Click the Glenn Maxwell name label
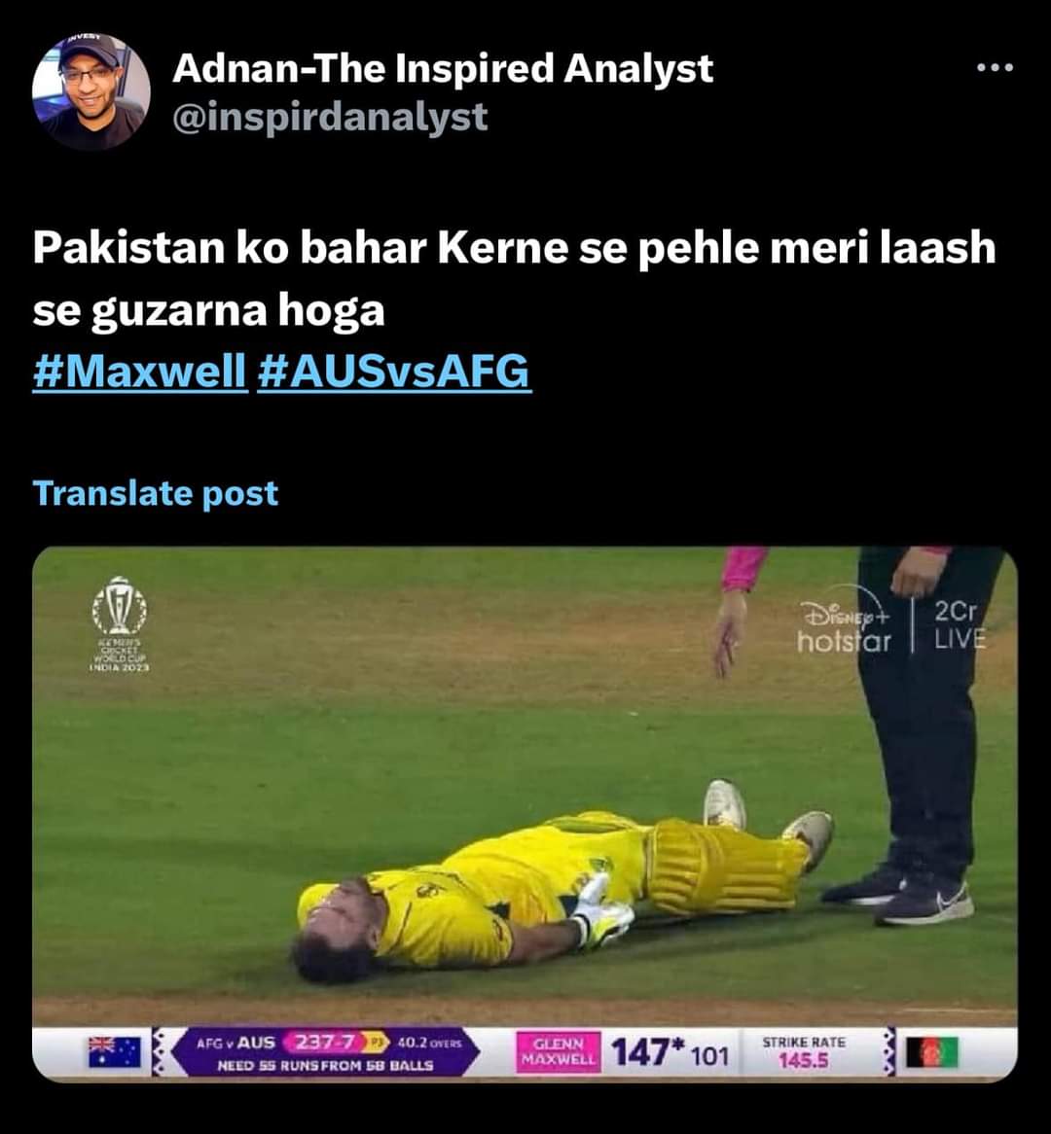Image resolution: width=1051 pixels, height=1134 pixels. pos(558,1051)
